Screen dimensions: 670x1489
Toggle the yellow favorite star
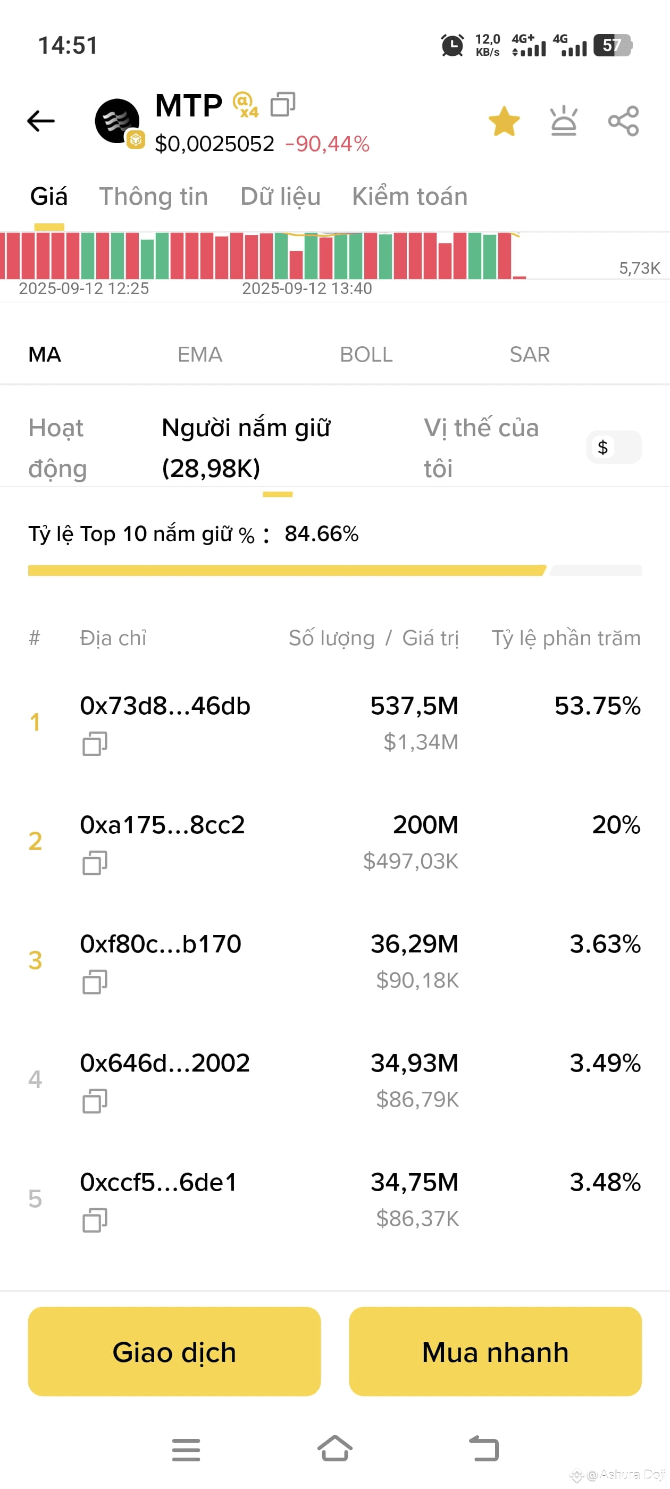coord(504,121)
